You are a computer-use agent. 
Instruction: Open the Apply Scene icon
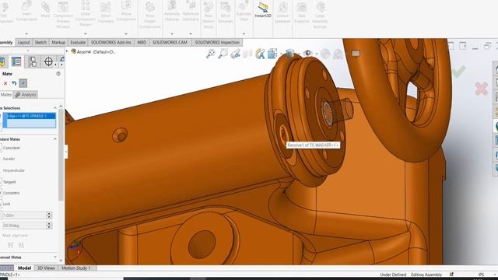338,54
